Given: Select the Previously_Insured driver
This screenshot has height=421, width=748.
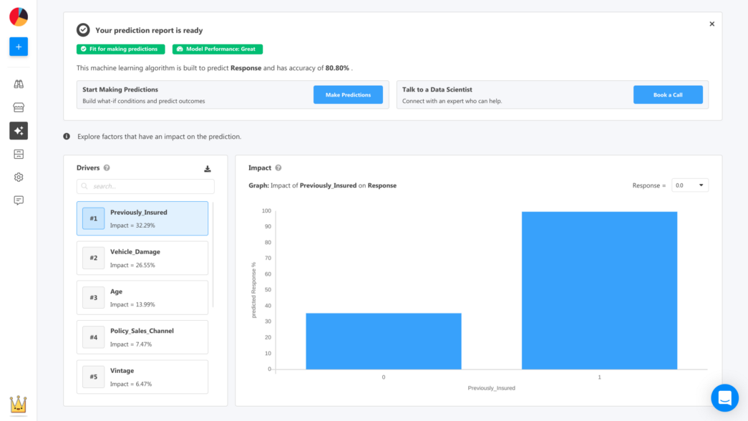Looking at the screenshot, I should [x=142, y=218].
